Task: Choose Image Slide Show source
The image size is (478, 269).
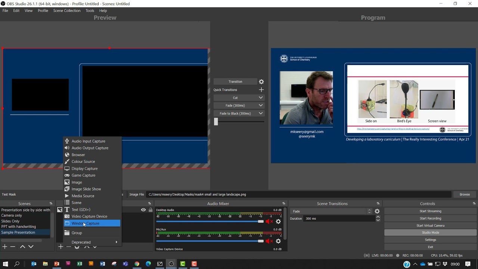Action: tap(92, 189)
